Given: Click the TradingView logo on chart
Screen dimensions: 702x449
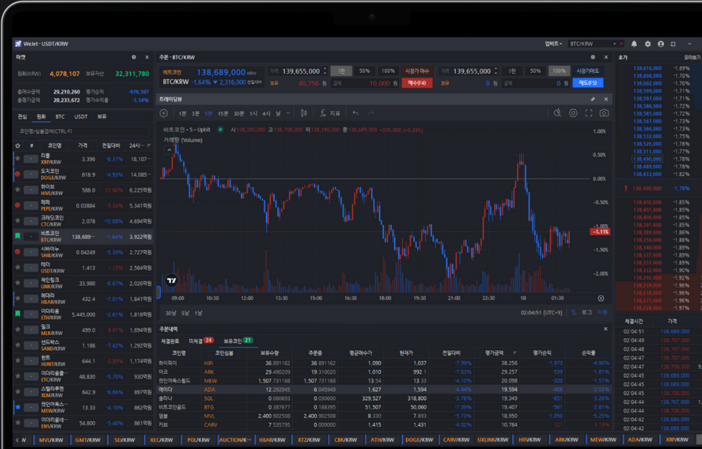Looking at the screenshot, I should point(172,281).
